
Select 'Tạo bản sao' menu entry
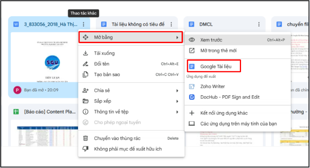pos(131,74)
